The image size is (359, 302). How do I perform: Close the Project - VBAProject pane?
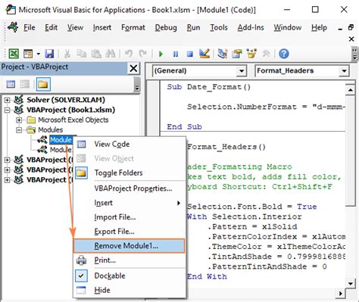click(133, 68)
